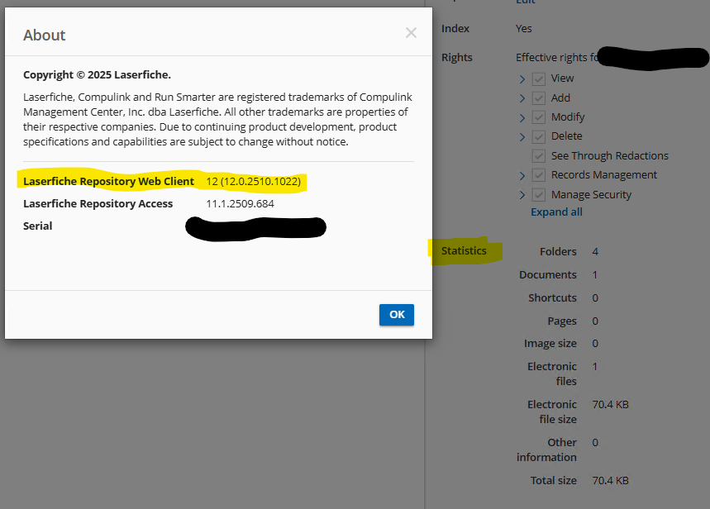Click the About dialog title
Viewport: 710px width, 509px height.
point(45,35)
